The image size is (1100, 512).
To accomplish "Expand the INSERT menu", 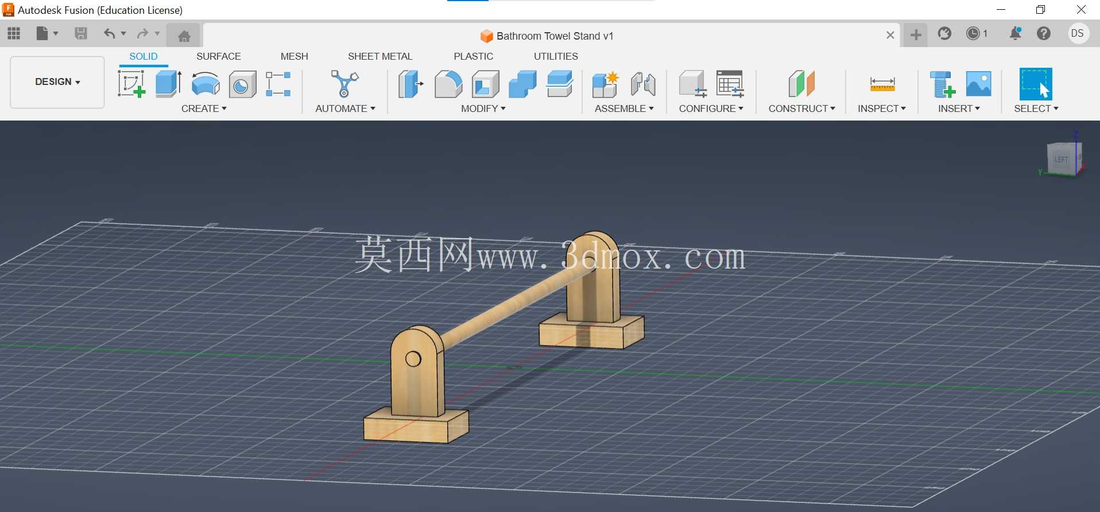I will (959, 108).
